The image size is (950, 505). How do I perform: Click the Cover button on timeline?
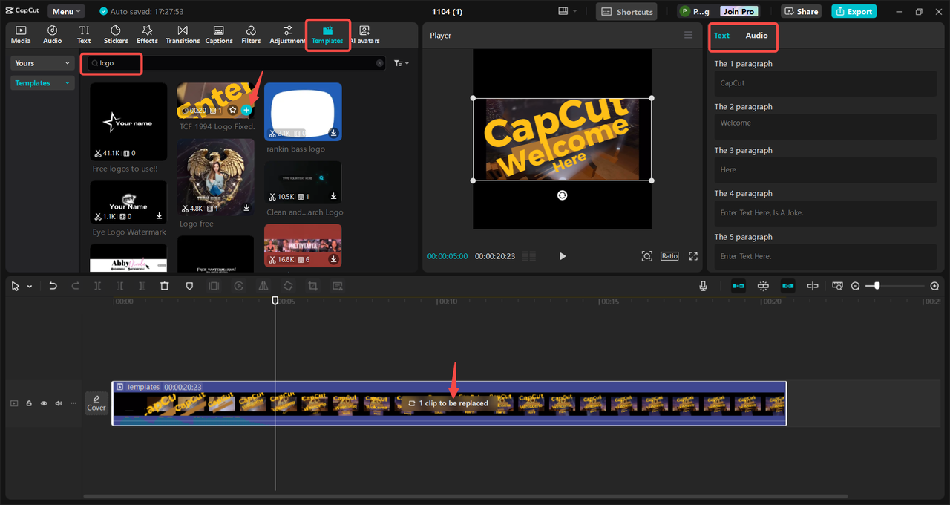96,403
